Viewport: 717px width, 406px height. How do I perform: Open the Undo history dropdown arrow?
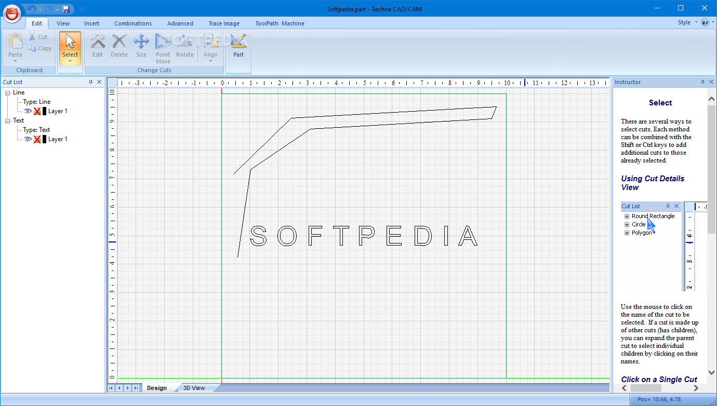tap(39, 9)
